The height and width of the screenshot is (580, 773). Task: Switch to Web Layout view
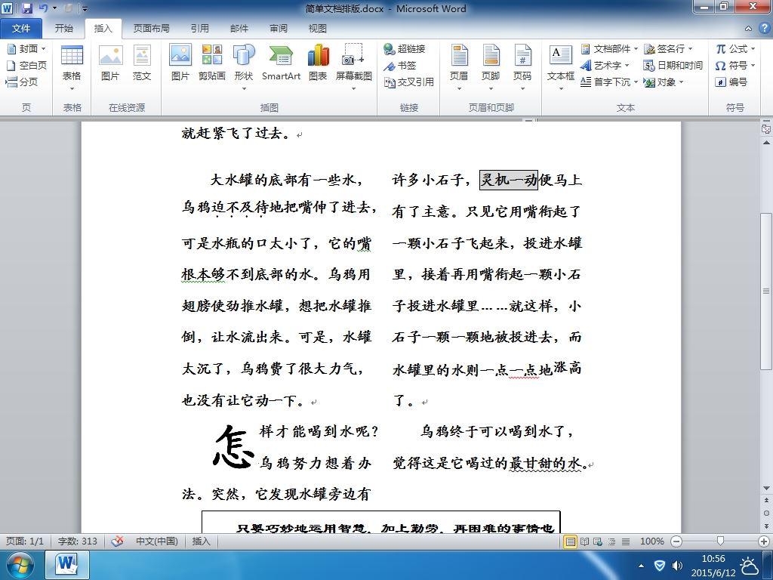(598, 541)
